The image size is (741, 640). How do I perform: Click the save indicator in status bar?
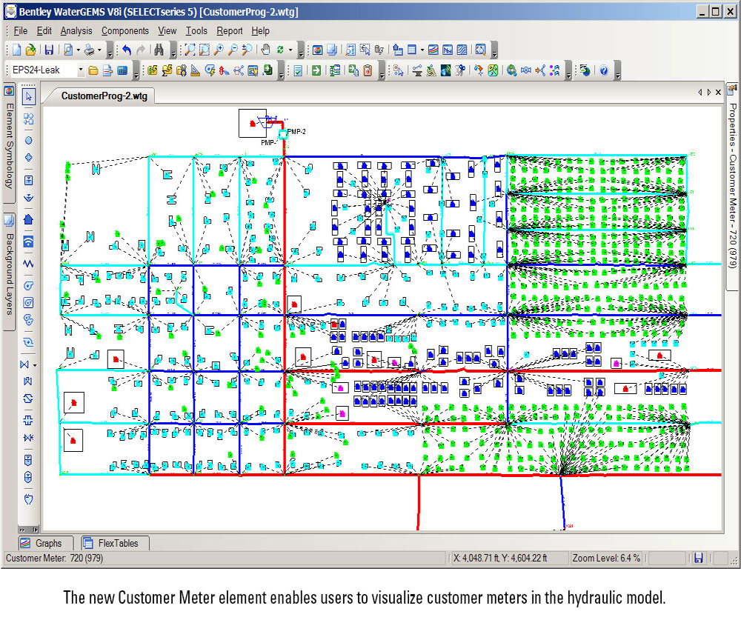(x=699, y=559)
